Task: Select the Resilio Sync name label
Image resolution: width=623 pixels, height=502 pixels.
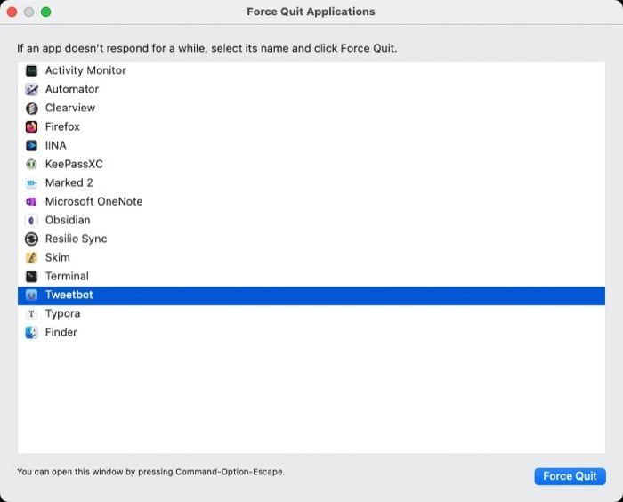Action: (76, 239)
